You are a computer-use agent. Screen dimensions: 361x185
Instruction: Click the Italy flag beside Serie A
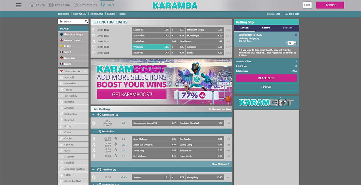pos(61,52)
